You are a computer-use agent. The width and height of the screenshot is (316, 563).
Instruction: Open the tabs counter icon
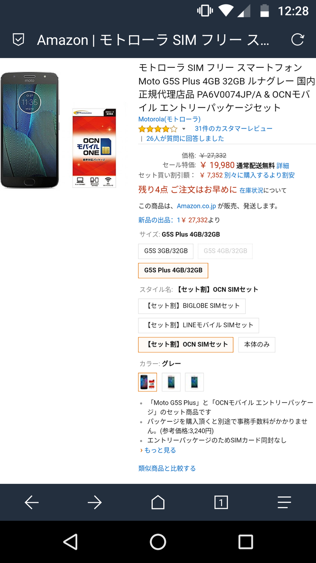(221, 502)
